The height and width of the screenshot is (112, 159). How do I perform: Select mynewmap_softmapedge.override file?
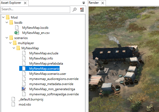pyautogui.click(x=54, y=94)
